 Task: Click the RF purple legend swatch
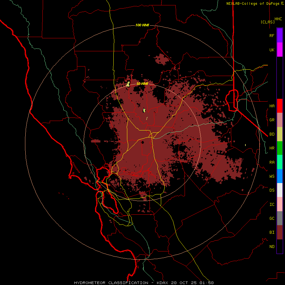tap(280, 35)
